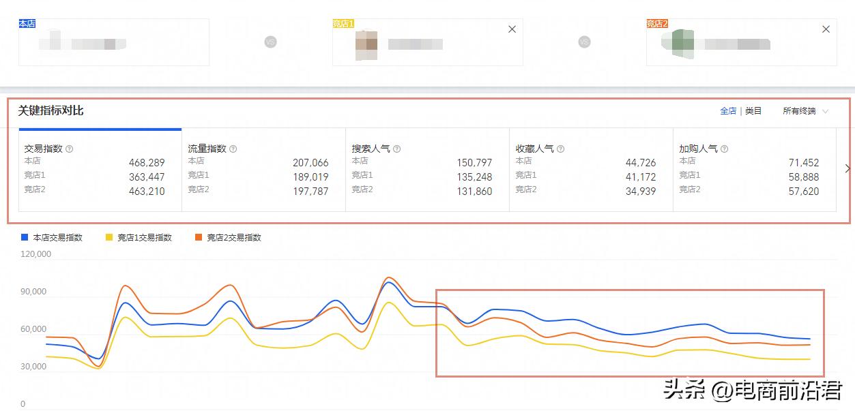Open the 所有终端 dropdown
This screenshot has height=413, width=855.
pyautogui.click(x=805, y=111)
